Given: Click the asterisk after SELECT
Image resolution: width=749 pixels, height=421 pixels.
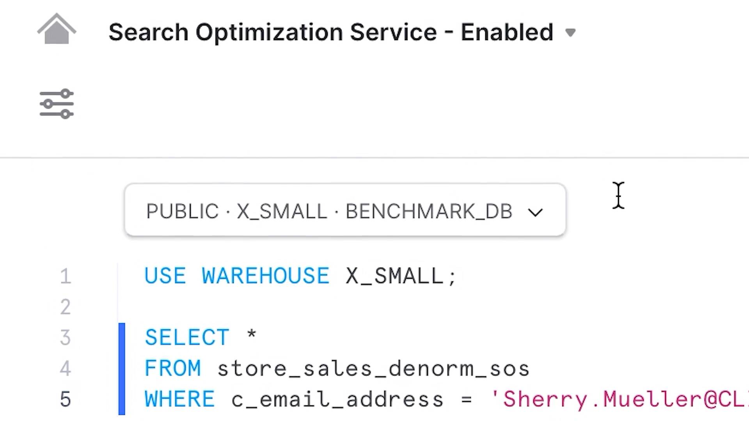Looking at the screenshot, I should point(252,335).
